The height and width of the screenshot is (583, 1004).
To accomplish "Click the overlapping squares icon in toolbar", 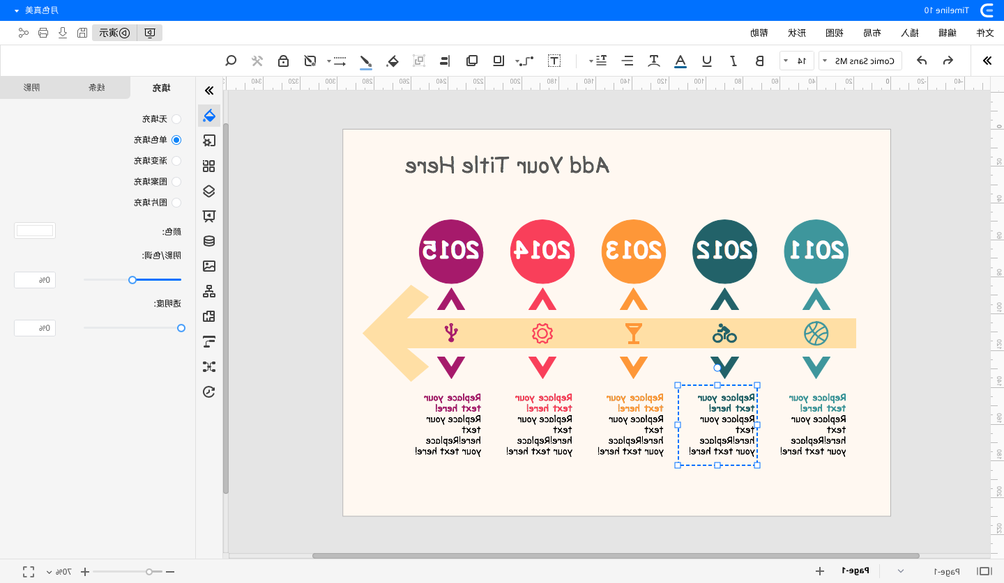I will (x=472, y=61).
